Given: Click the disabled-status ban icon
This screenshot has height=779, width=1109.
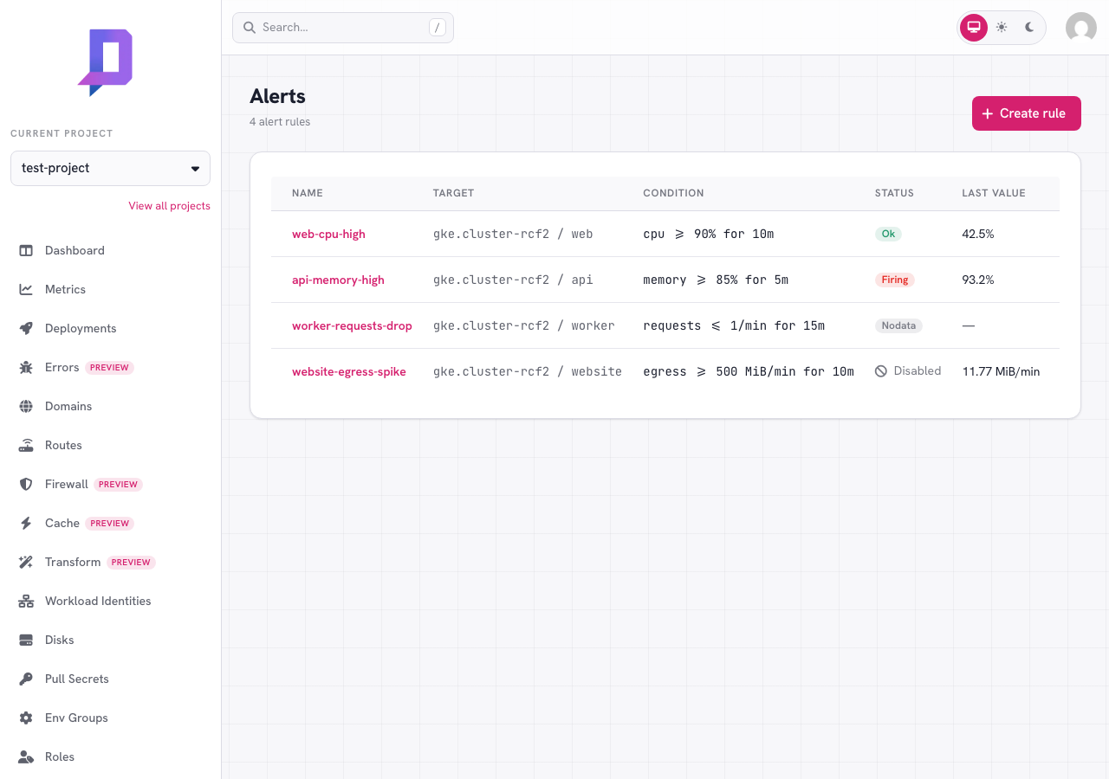Looking at the screenshot, I should point(881,371).
